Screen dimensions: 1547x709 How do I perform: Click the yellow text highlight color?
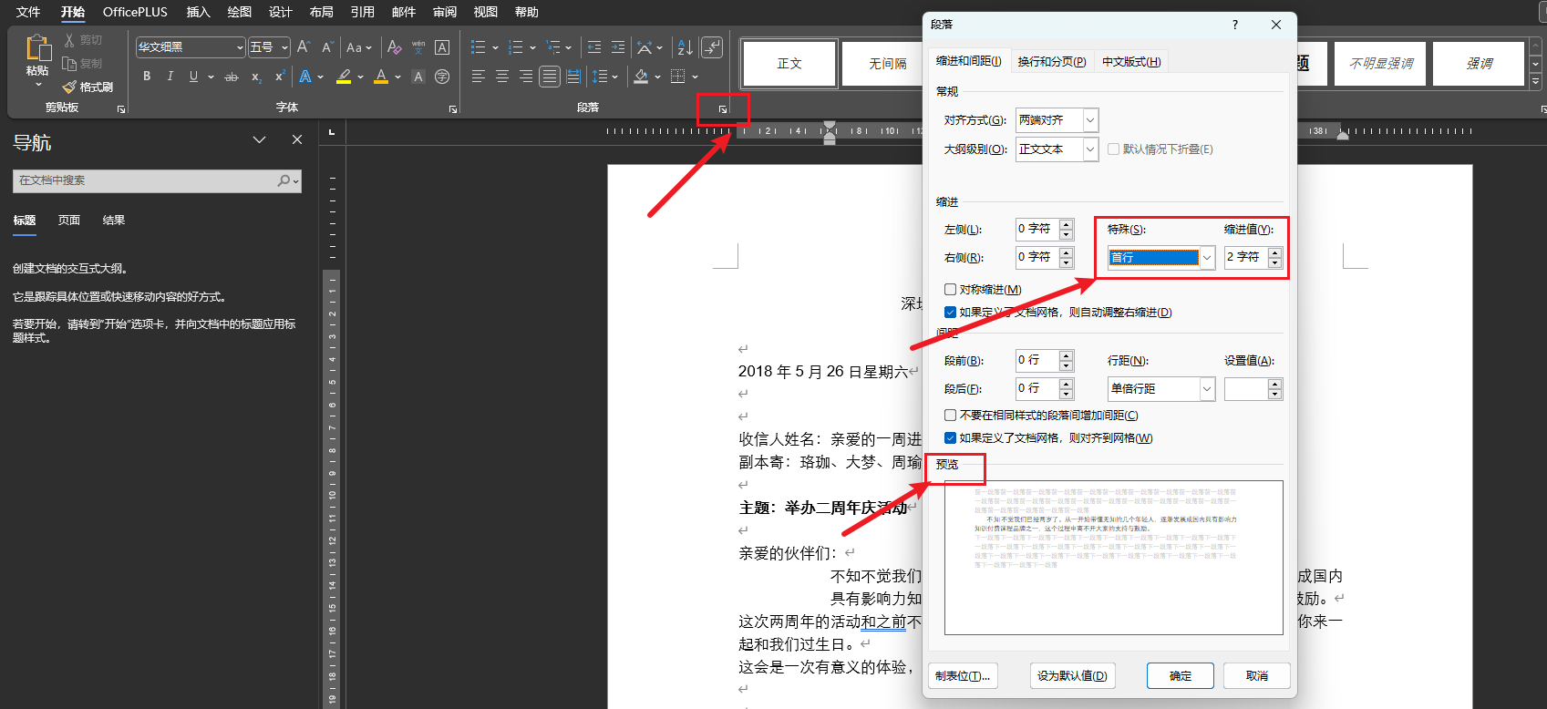point(344,77)
